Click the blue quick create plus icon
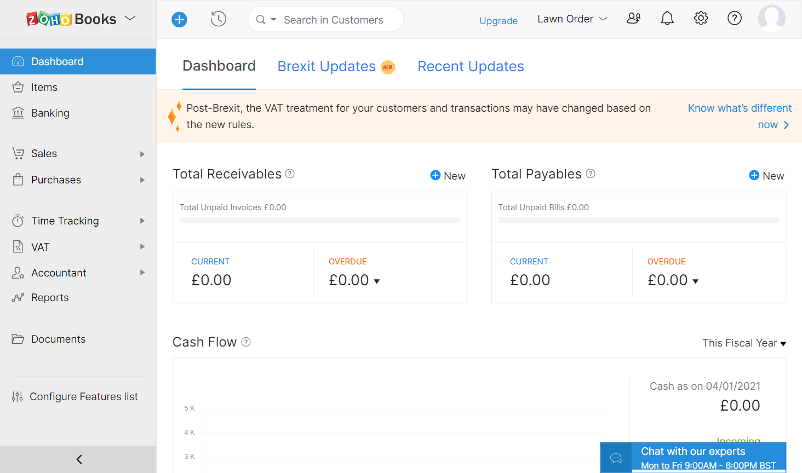 [179, 20]
